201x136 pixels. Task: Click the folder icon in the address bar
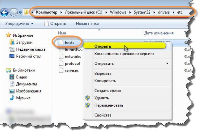pos(26,12)
